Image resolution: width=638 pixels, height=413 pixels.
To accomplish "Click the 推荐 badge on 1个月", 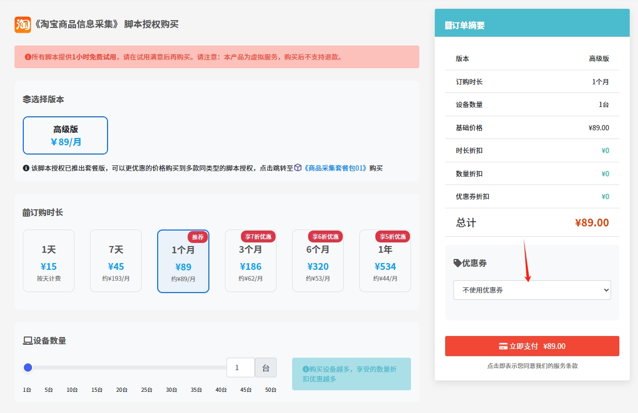I will pyautogui.click(x=198, y=237).
